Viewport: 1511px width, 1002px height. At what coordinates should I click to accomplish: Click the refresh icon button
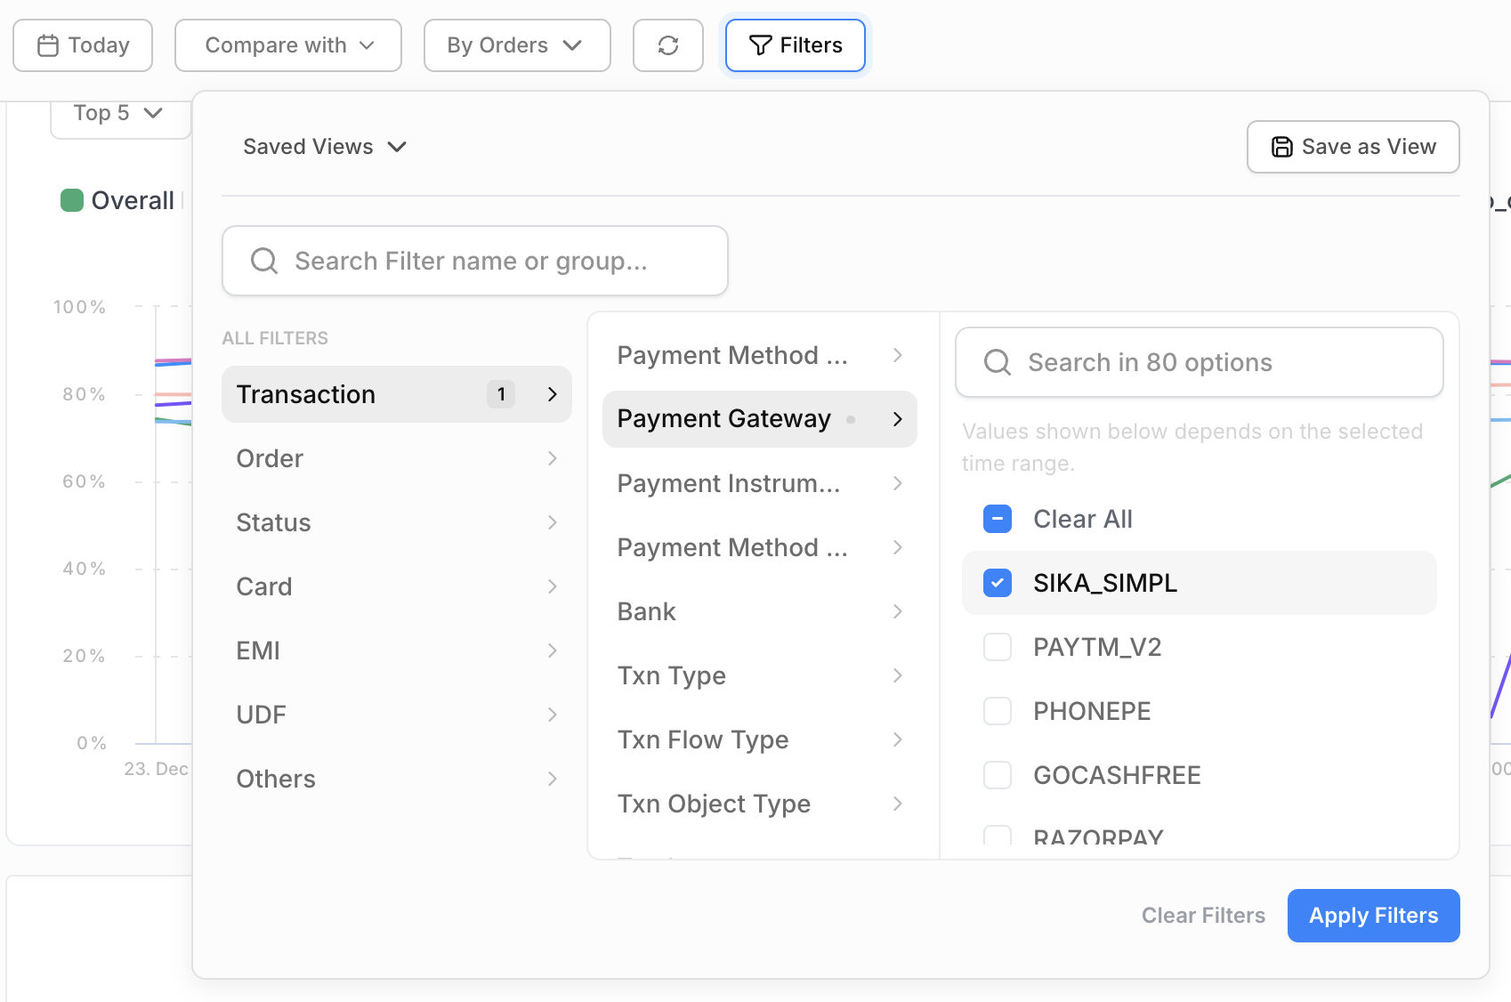coord(668,45)
